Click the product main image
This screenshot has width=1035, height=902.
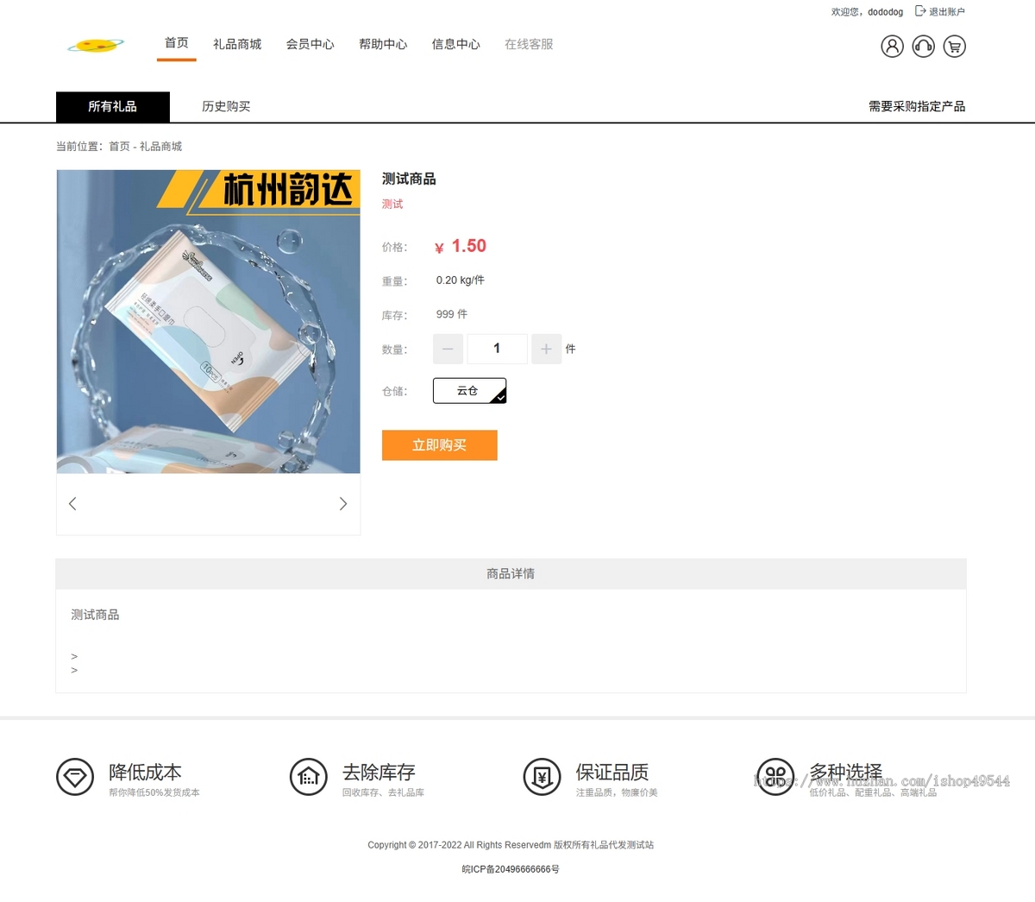209,321
